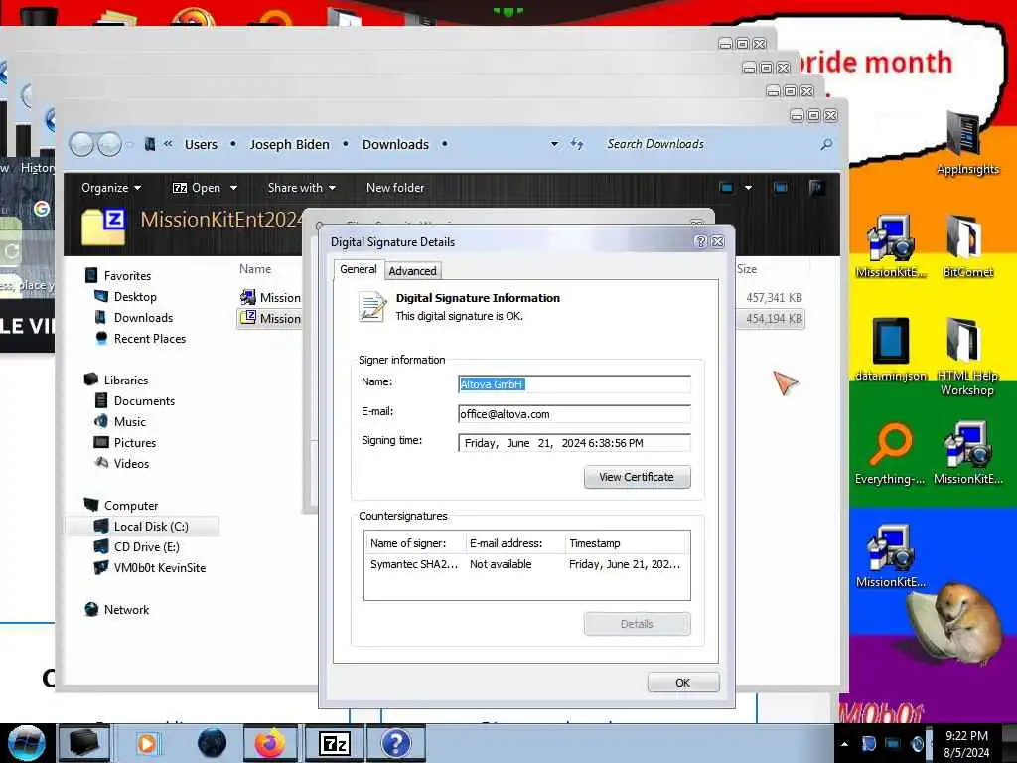This screenshot has width=1017, height=763.
Task: Select Desktop under Favorites
Action: [x=135, y=296]
